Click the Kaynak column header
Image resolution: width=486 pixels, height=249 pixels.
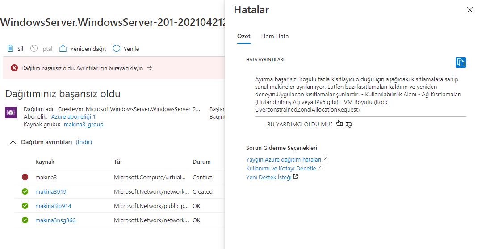coord(45,162)
